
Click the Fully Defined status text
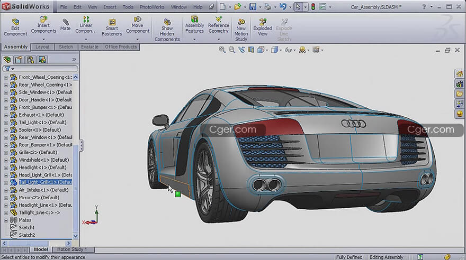349,257
